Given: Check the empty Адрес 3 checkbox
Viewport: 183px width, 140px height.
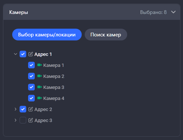Looking at the screenshot, I should tap(23, 120).
